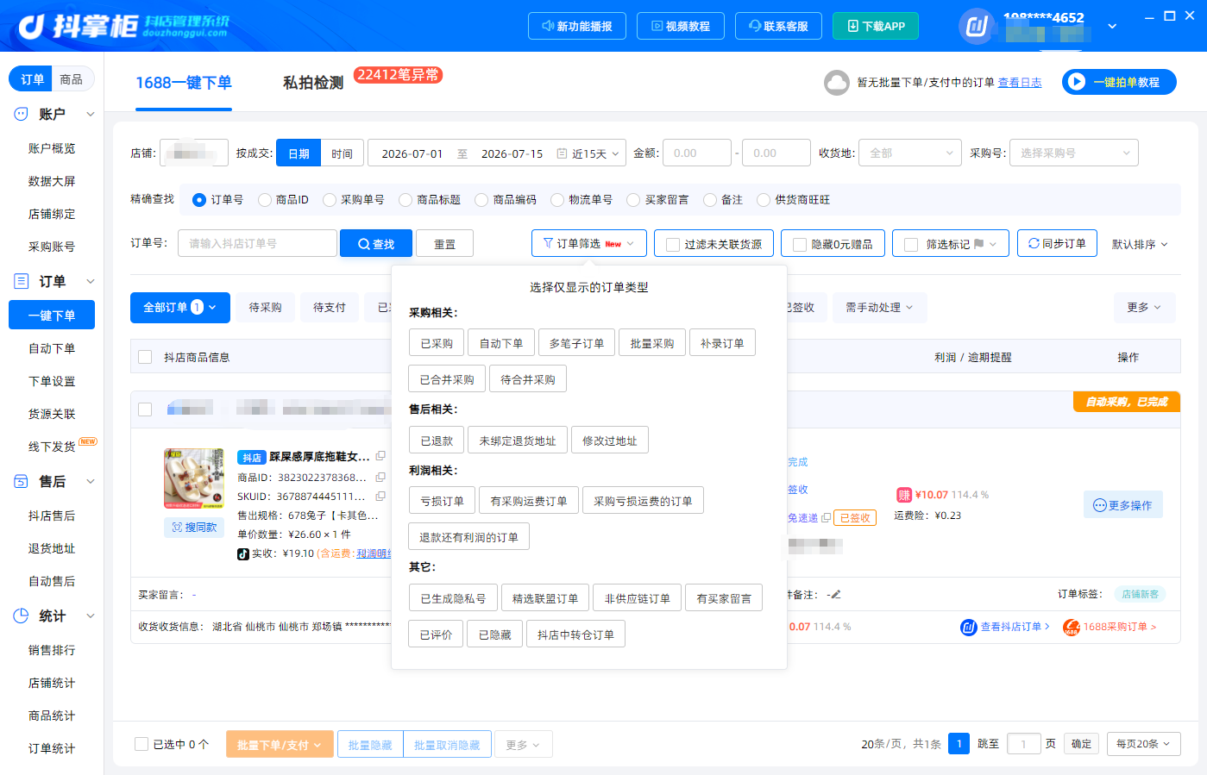Viewport: 1207px width, 775px height.
Task: Switch to the 私拍检测 tab
Action: click(x=313, y=83)
